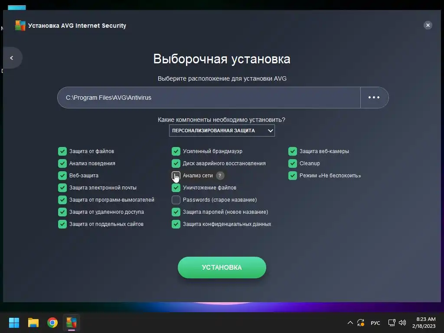444x333 pixels.
Task: Toggle Веб-защита checkbox
Action: [x=62, y=176]
